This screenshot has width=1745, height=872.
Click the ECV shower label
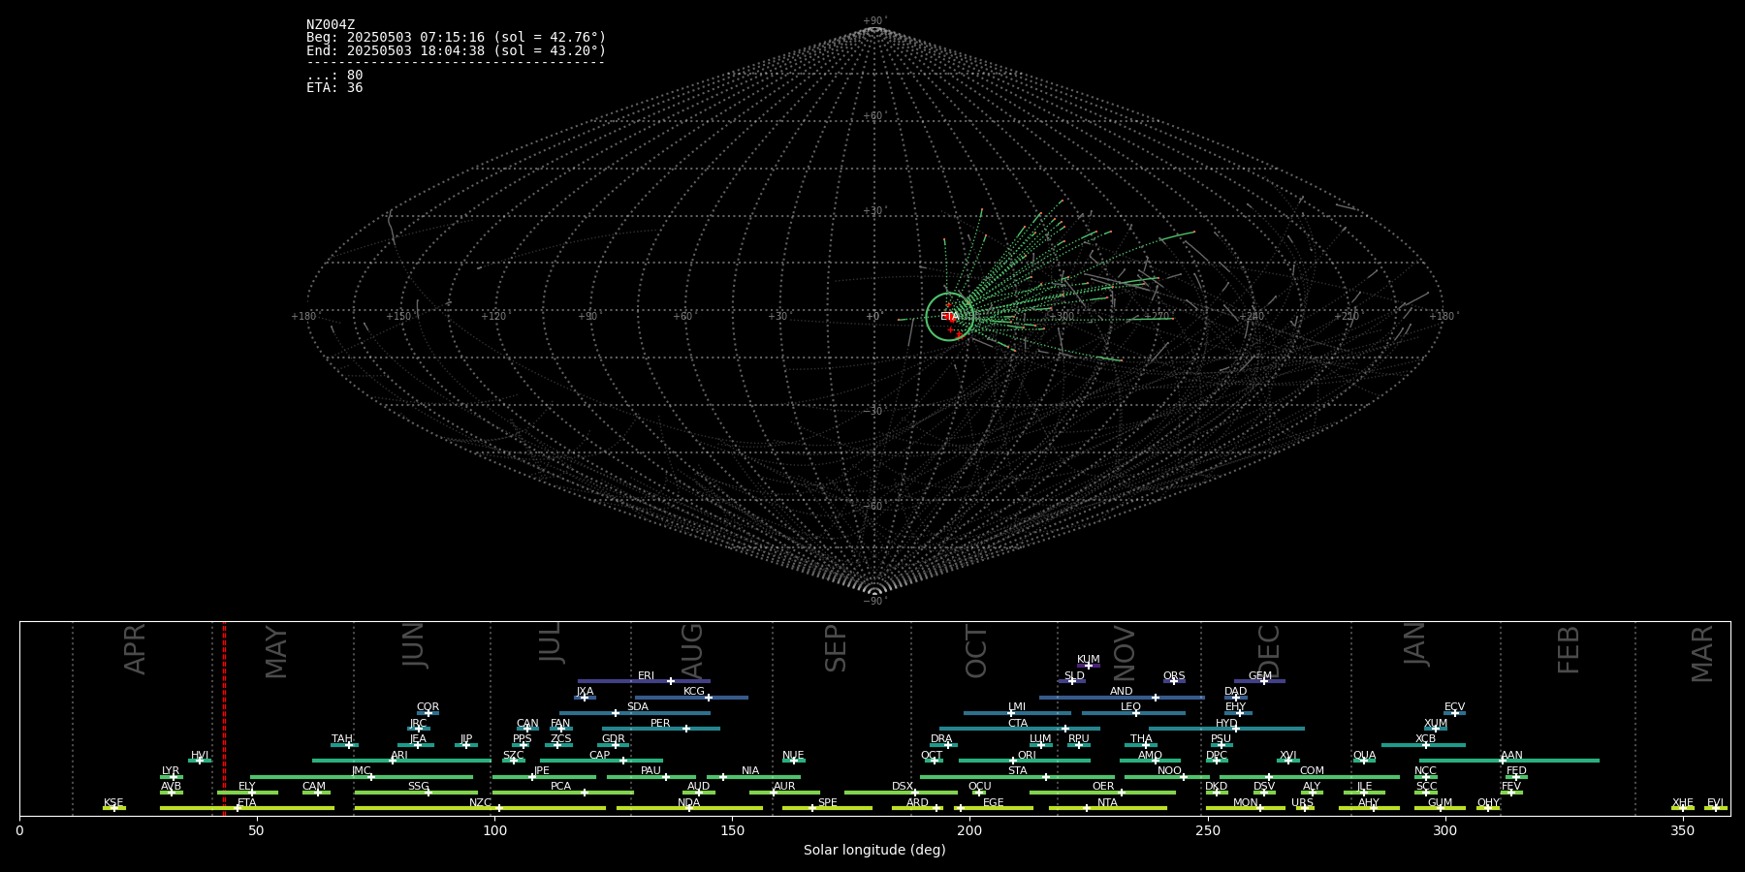pyautogui.click(x=1454, y=707)
